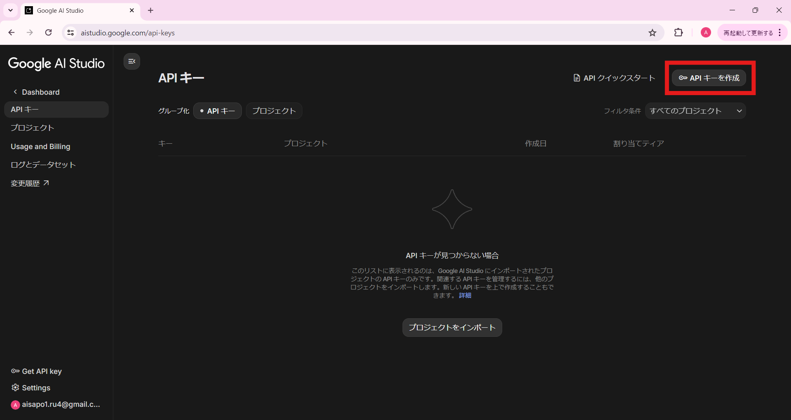Click the API キーを作成 button

(x=709, y=78)
